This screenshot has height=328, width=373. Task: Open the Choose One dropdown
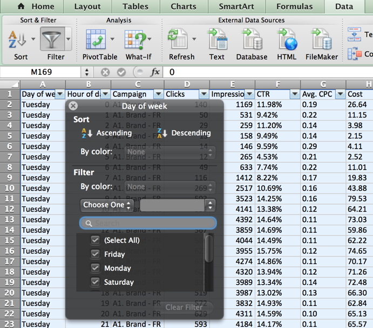(x=107, y=205)
